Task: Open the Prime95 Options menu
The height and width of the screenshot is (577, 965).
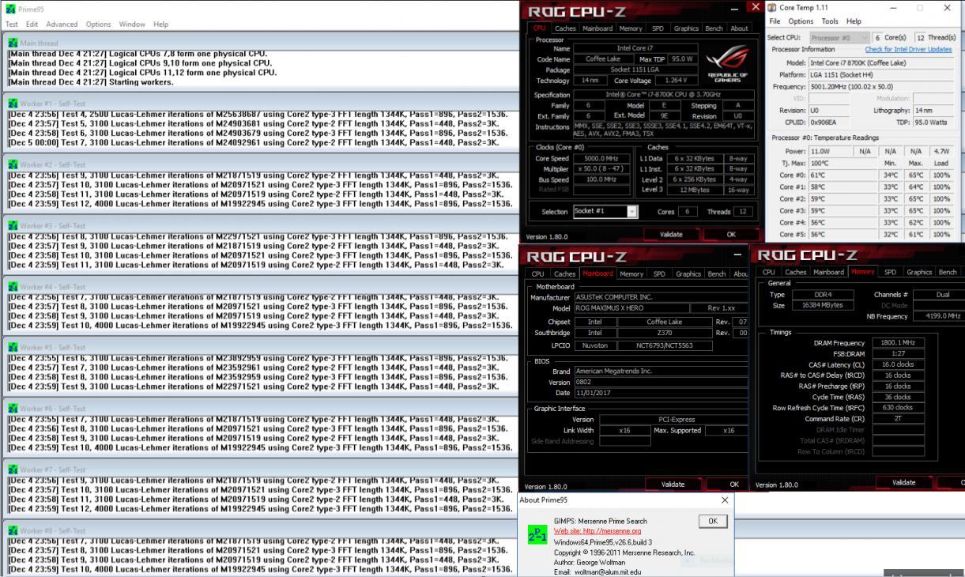Action: pyautogui.click(x=99, y=25)
